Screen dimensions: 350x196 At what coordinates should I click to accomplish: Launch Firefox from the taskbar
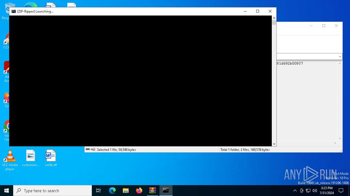click(x=139, y=191)
